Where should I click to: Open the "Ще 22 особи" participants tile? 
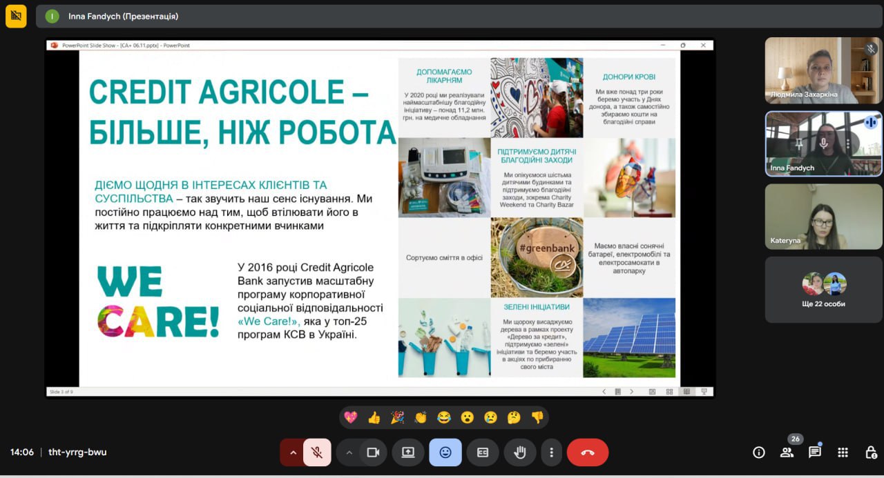tap(823, 290)
